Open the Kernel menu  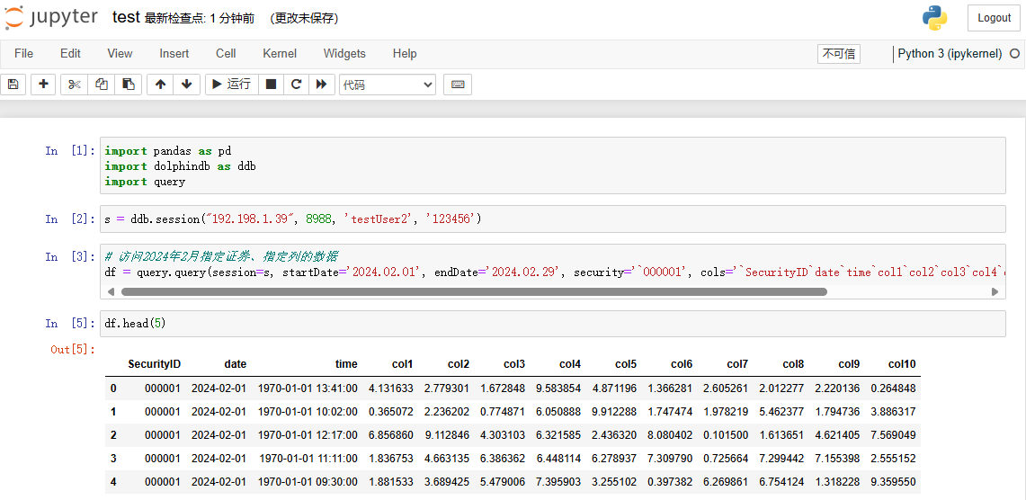(x=280, y=54)
